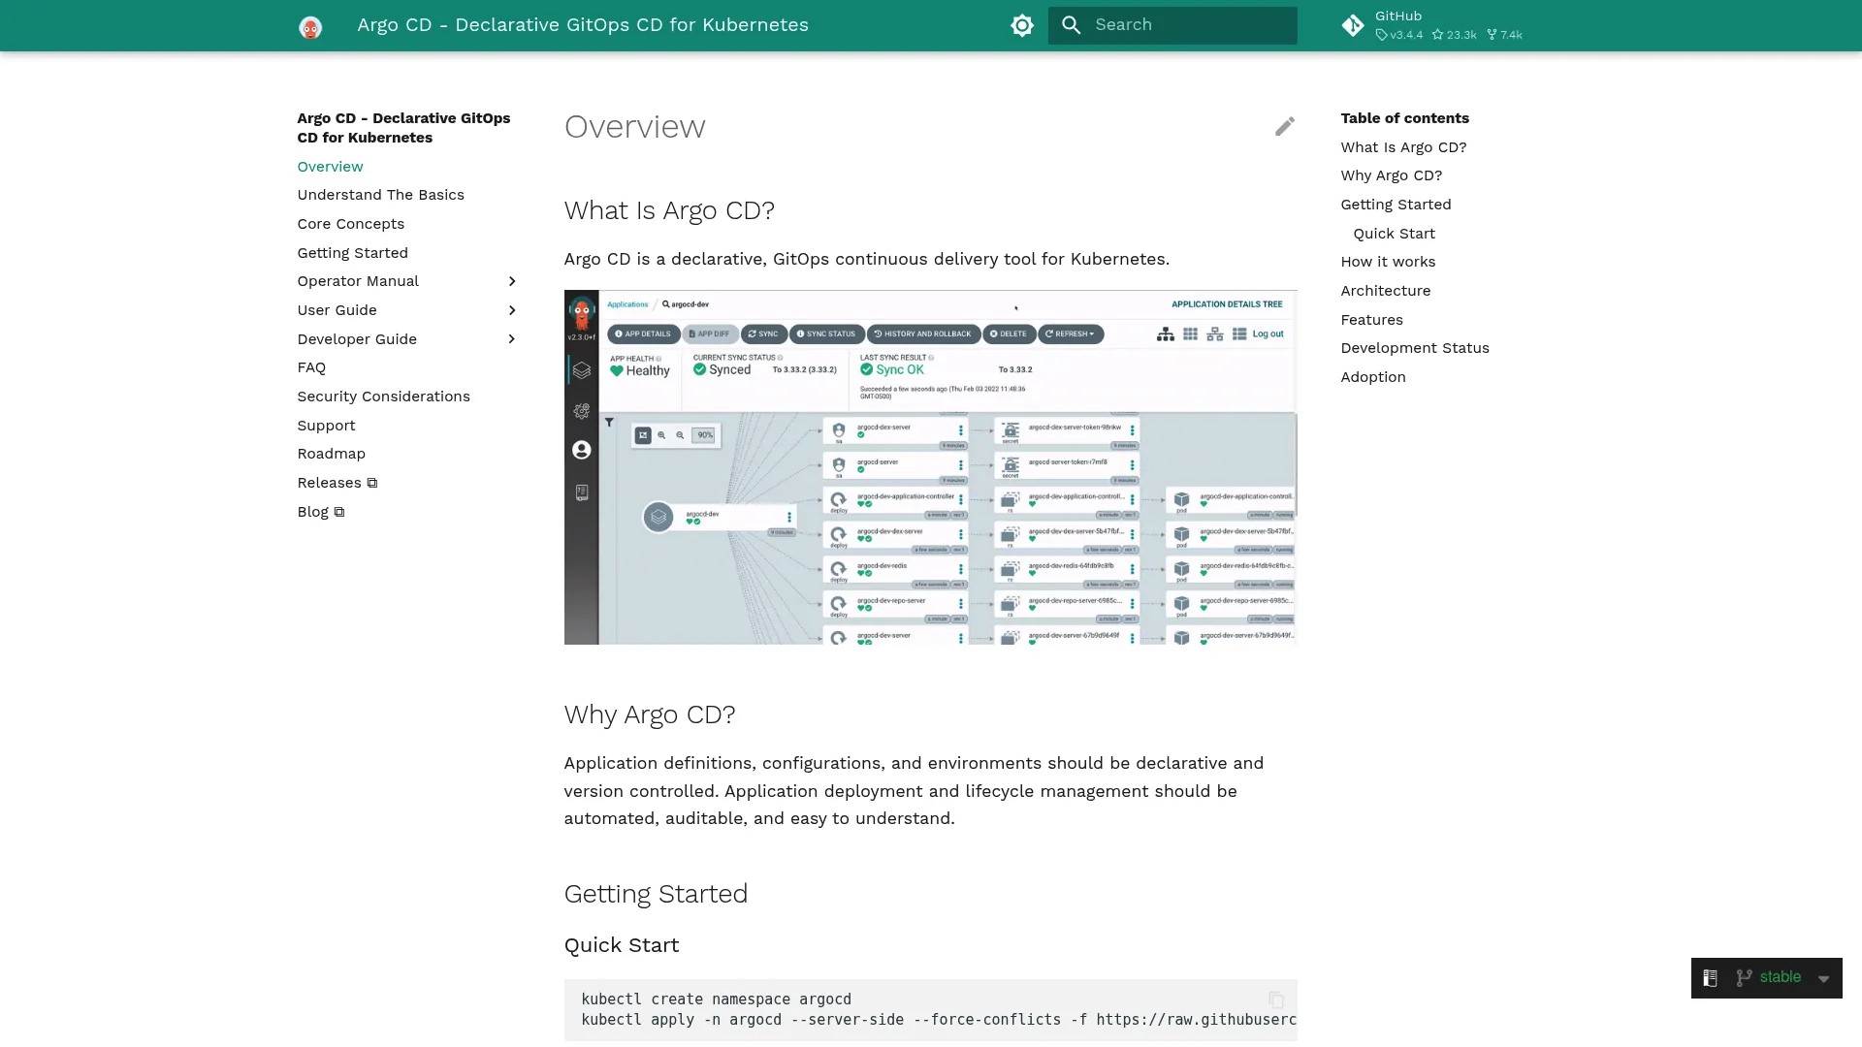The width and height of the screenshot is (1862, 1047).
Task: Click the settings gears icon in screenshot
Action: point(581,411)
